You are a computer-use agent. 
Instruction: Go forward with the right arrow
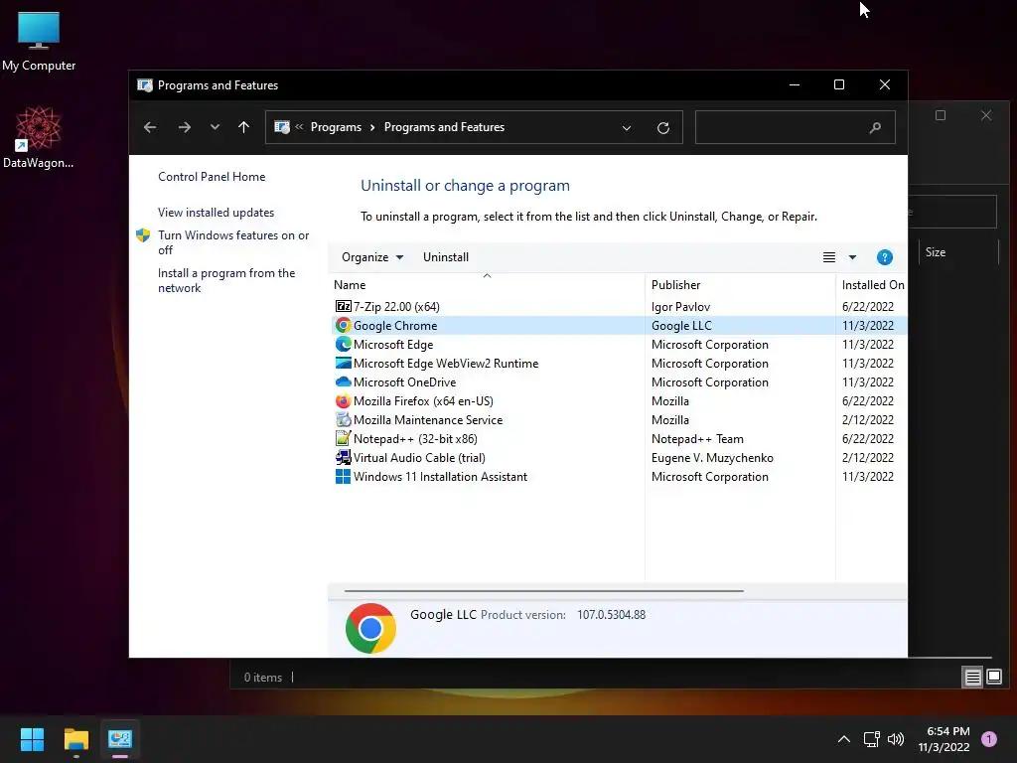pyautogui.click(x=184, y=127)
